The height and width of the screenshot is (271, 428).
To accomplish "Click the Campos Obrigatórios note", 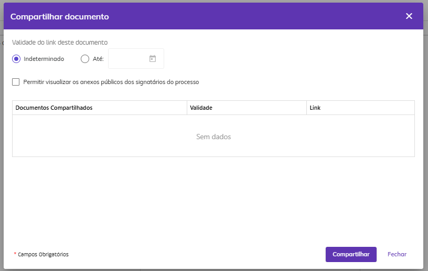I will point(41,254).
